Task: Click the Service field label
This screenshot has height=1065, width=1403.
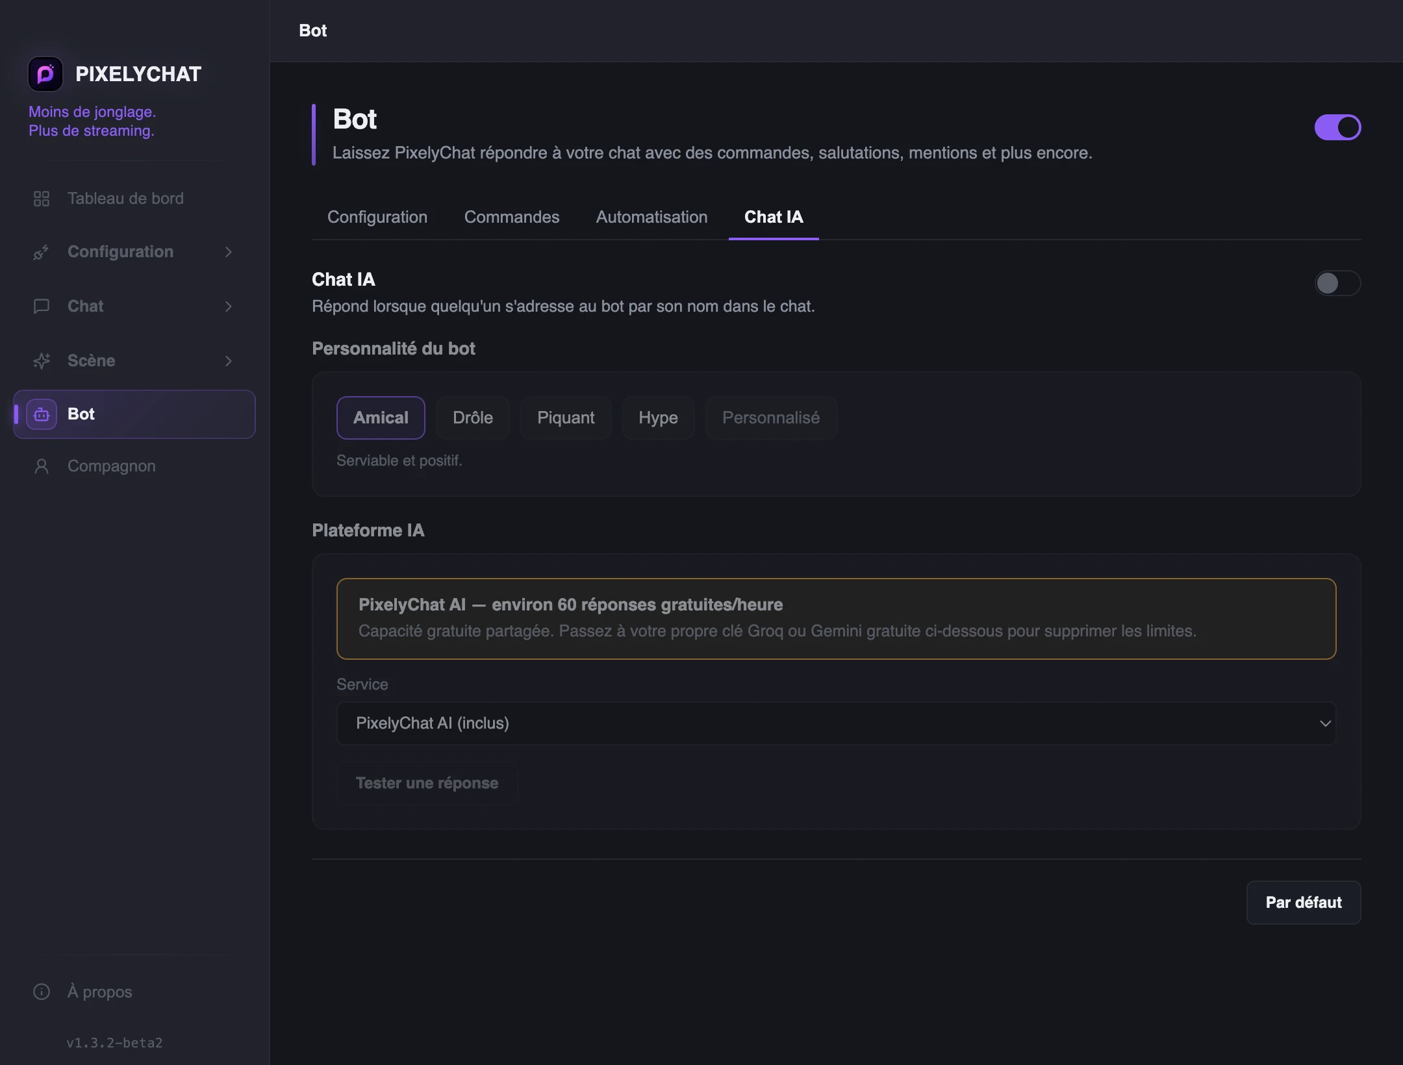Action: coord(362,684)
